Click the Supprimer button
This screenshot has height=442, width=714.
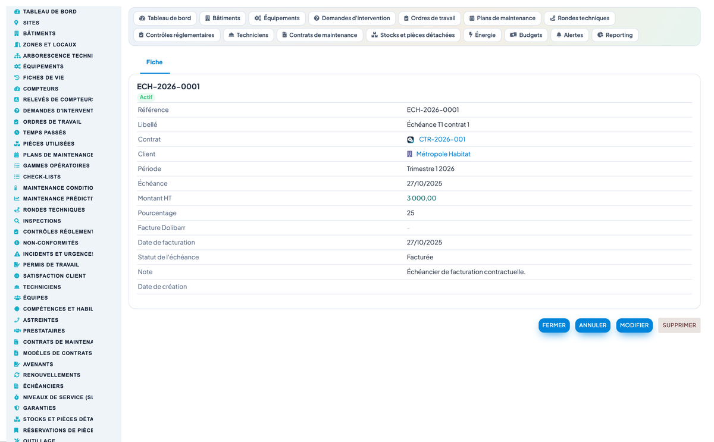tap(679, 325)
